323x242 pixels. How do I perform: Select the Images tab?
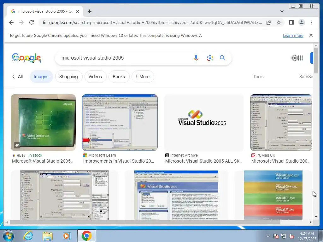41,77
